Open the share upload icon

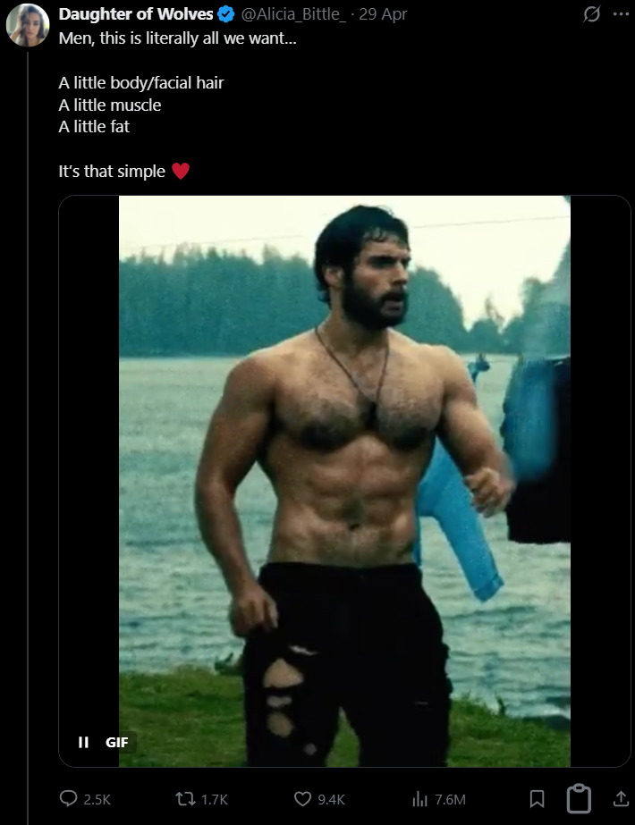coord(622,799)
